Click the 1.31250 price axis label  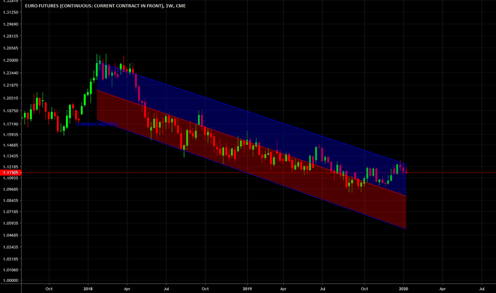[x=11, y=12]
